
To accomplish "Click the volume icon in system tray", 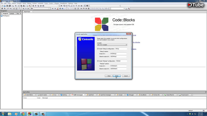I will (192, 114).
